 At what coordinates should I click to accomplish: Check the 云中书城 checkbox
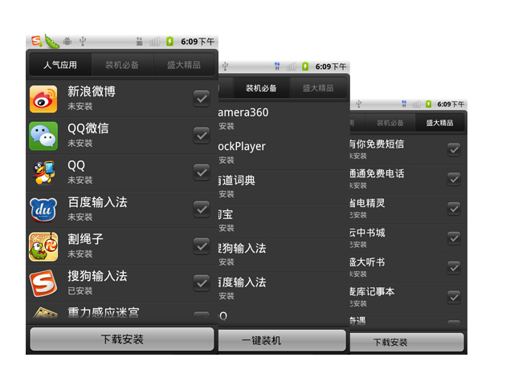click(454, 238)
